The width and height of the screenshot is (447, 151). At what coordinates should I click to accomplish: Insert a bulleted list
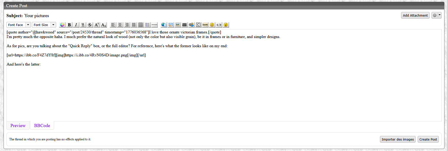(147, 25)
